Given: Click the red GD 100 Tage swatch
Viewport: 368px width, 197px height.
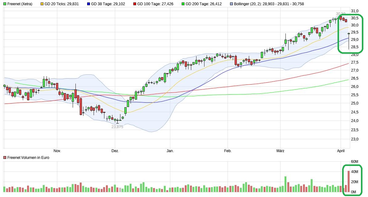Looking at the screenshot, I should 135,4.
